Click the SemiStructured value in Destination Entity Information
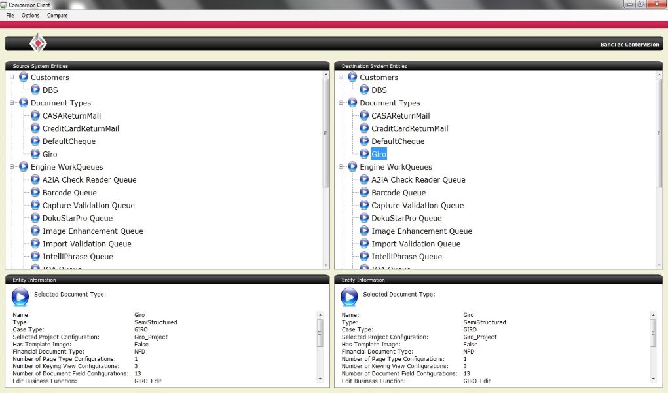Viewport: 668px width, 393px height. coord(485,322)
